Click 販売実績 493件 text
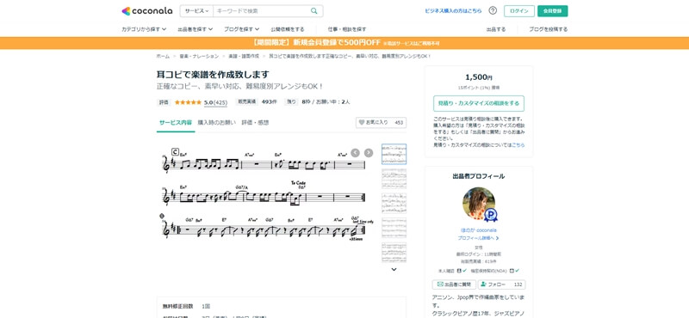Viewport: 689px width, 318px height. click(257, 101)
